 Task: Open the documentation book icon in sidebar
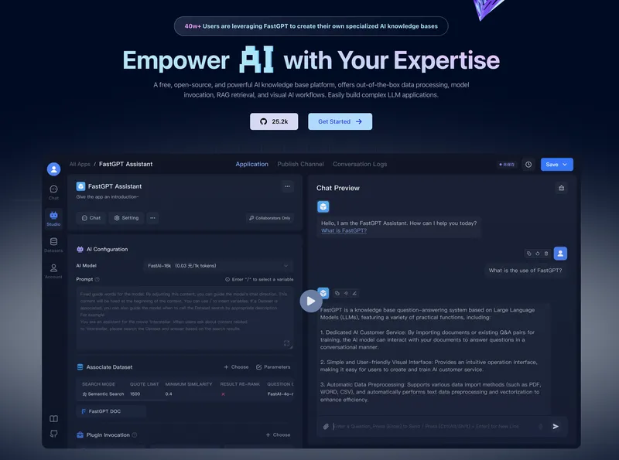pyautogui.click(x=53, y=418)
